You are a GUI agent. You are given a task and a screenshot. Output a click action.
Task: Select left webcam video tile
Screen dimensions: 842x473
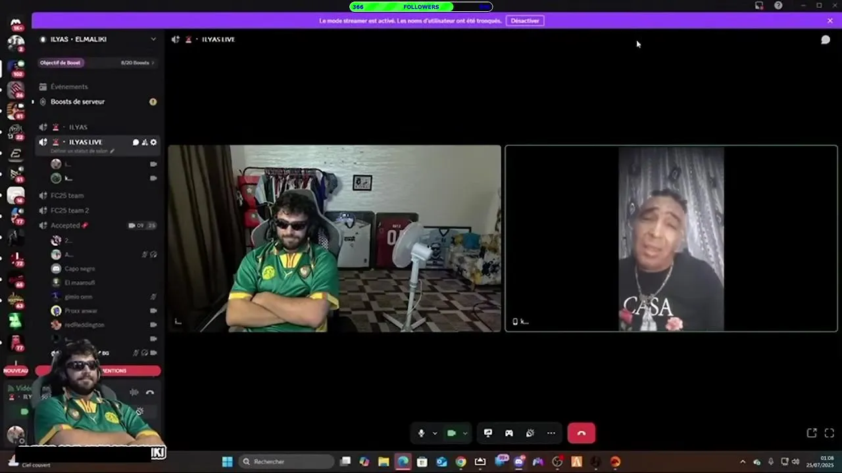pyautogui.click(x=334, y=238)
